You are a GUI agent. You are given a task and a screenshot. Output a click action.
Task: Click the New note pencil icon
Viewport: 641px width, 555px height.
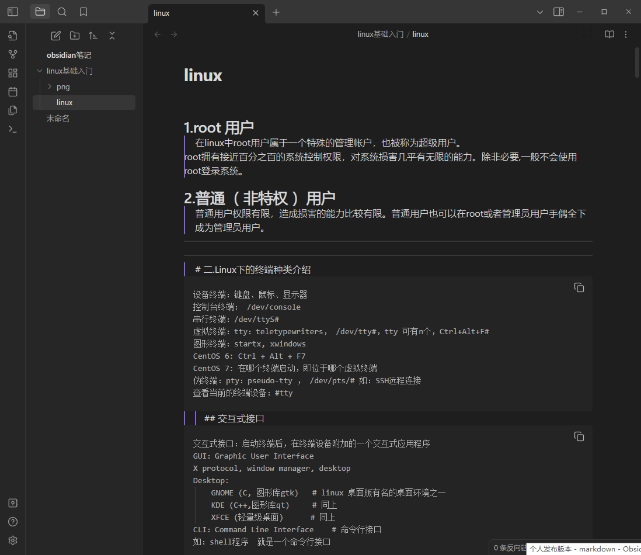coord(55,35)
